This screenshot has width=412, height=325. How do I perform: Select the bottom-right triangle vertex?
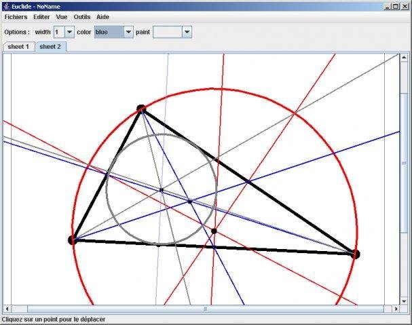355,254
